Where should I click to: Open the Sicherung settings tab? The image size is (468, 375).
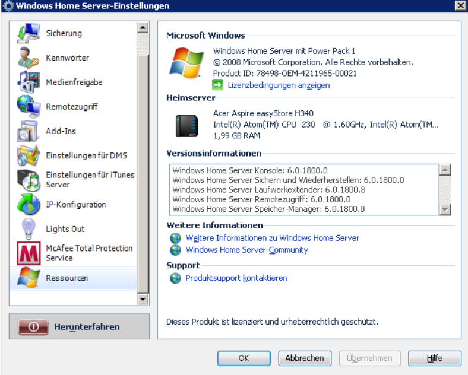tap(73, 33)
